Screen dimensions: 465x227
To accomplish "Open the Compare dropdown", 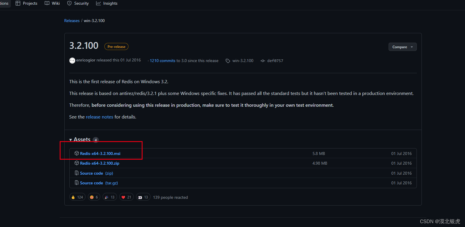I will (x=402, y=47).
